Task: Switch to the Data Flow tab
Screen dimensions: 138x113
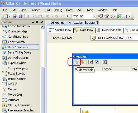Action: click(84, 30)
